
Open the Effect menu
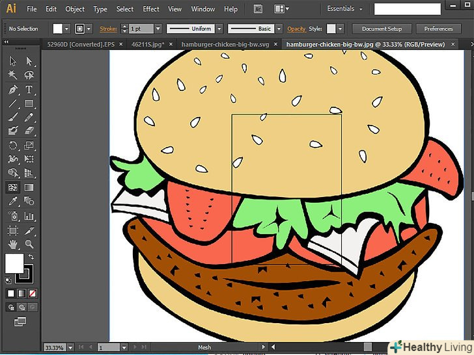click(x=151, y=9)
